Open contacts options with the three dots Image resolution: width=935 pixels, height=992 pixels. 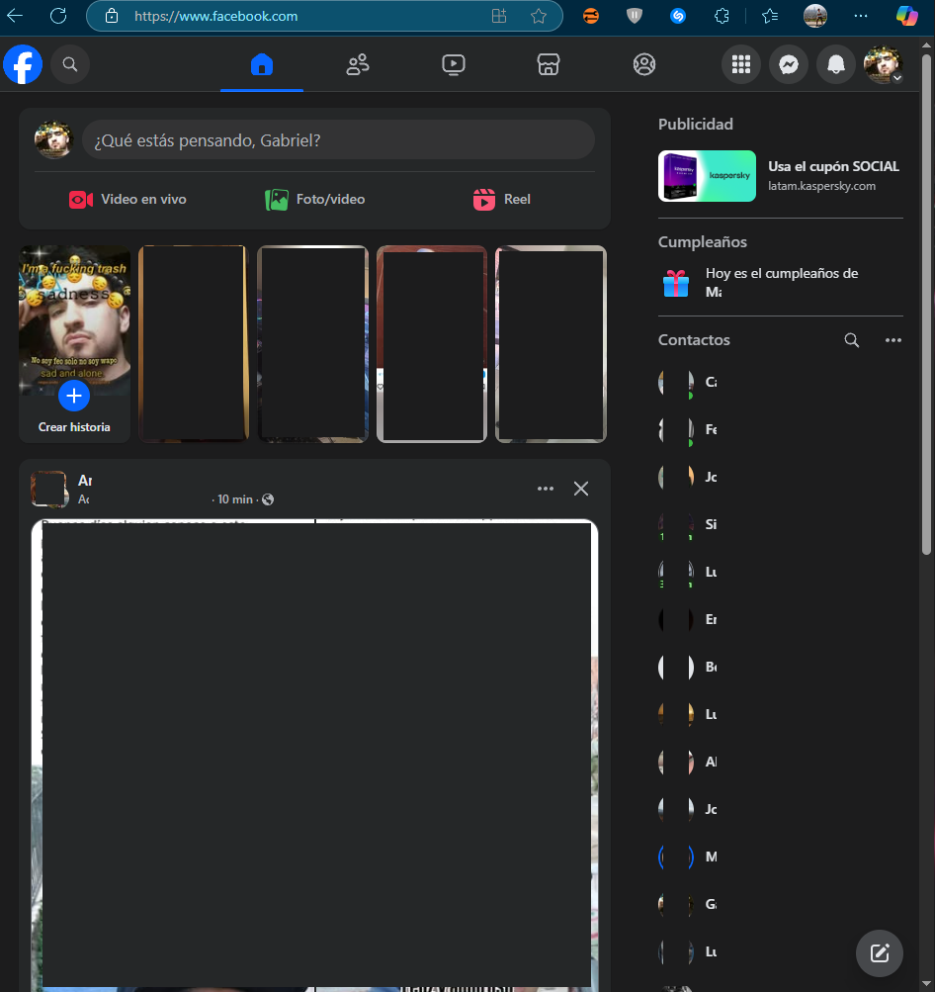(x=893, y=340)
